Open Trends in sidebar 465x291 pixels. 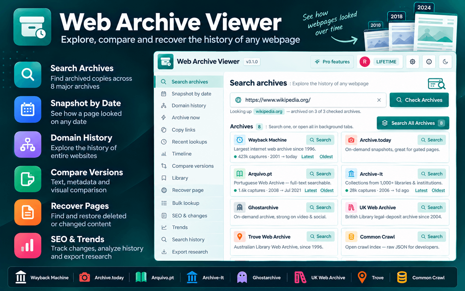(x=189, y=227)
